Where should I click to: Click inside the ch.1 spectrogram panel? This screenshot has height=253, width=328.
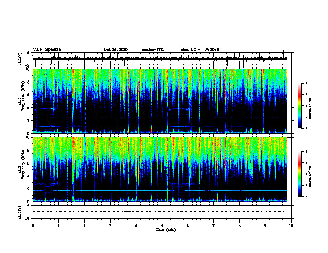point(159,101)
